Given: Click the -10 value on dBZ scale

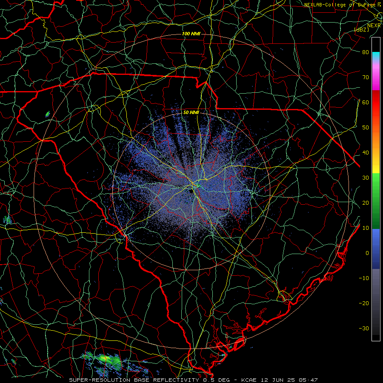Looking at the screenshot, I should [x=364, y=278].
